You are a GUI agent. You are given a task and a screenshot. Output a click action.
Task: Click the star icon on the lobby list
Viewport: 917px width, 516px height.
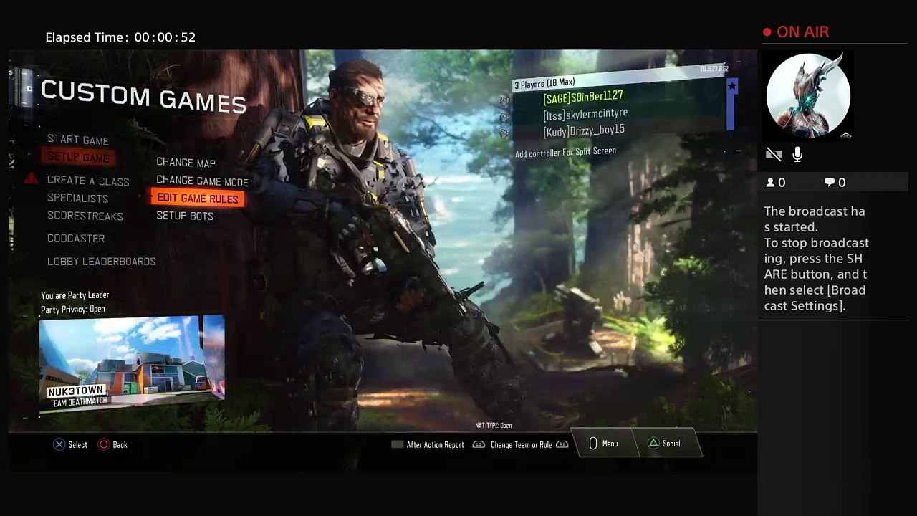[731, 87]
